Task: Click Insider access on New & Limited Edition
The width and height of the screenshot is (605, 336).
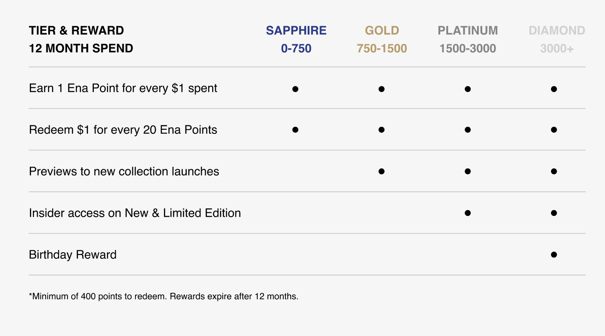Action: point(135,213)
